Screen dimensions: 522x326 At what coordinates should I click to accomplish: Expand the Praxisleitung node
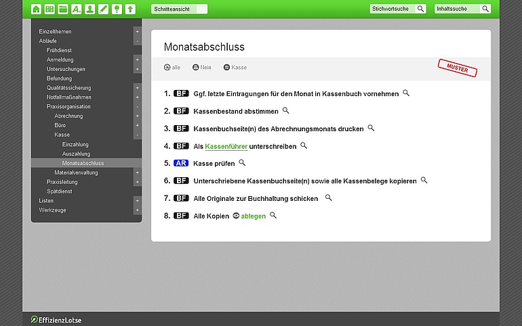[x=137, y=182]
